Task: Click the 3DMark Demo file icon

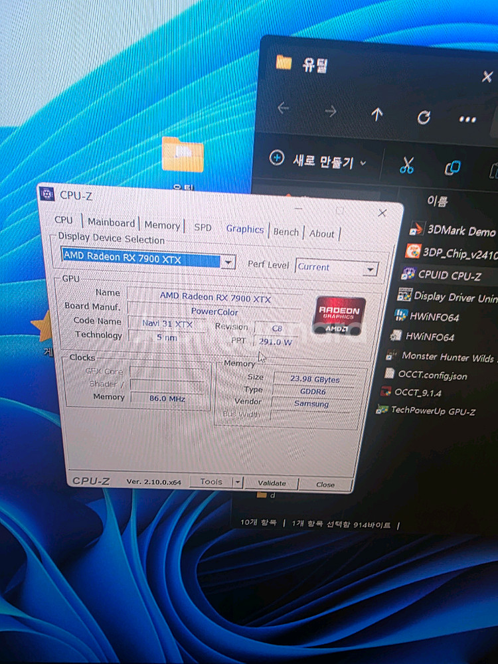Action: pyautogui.click(x=416, y=229)
